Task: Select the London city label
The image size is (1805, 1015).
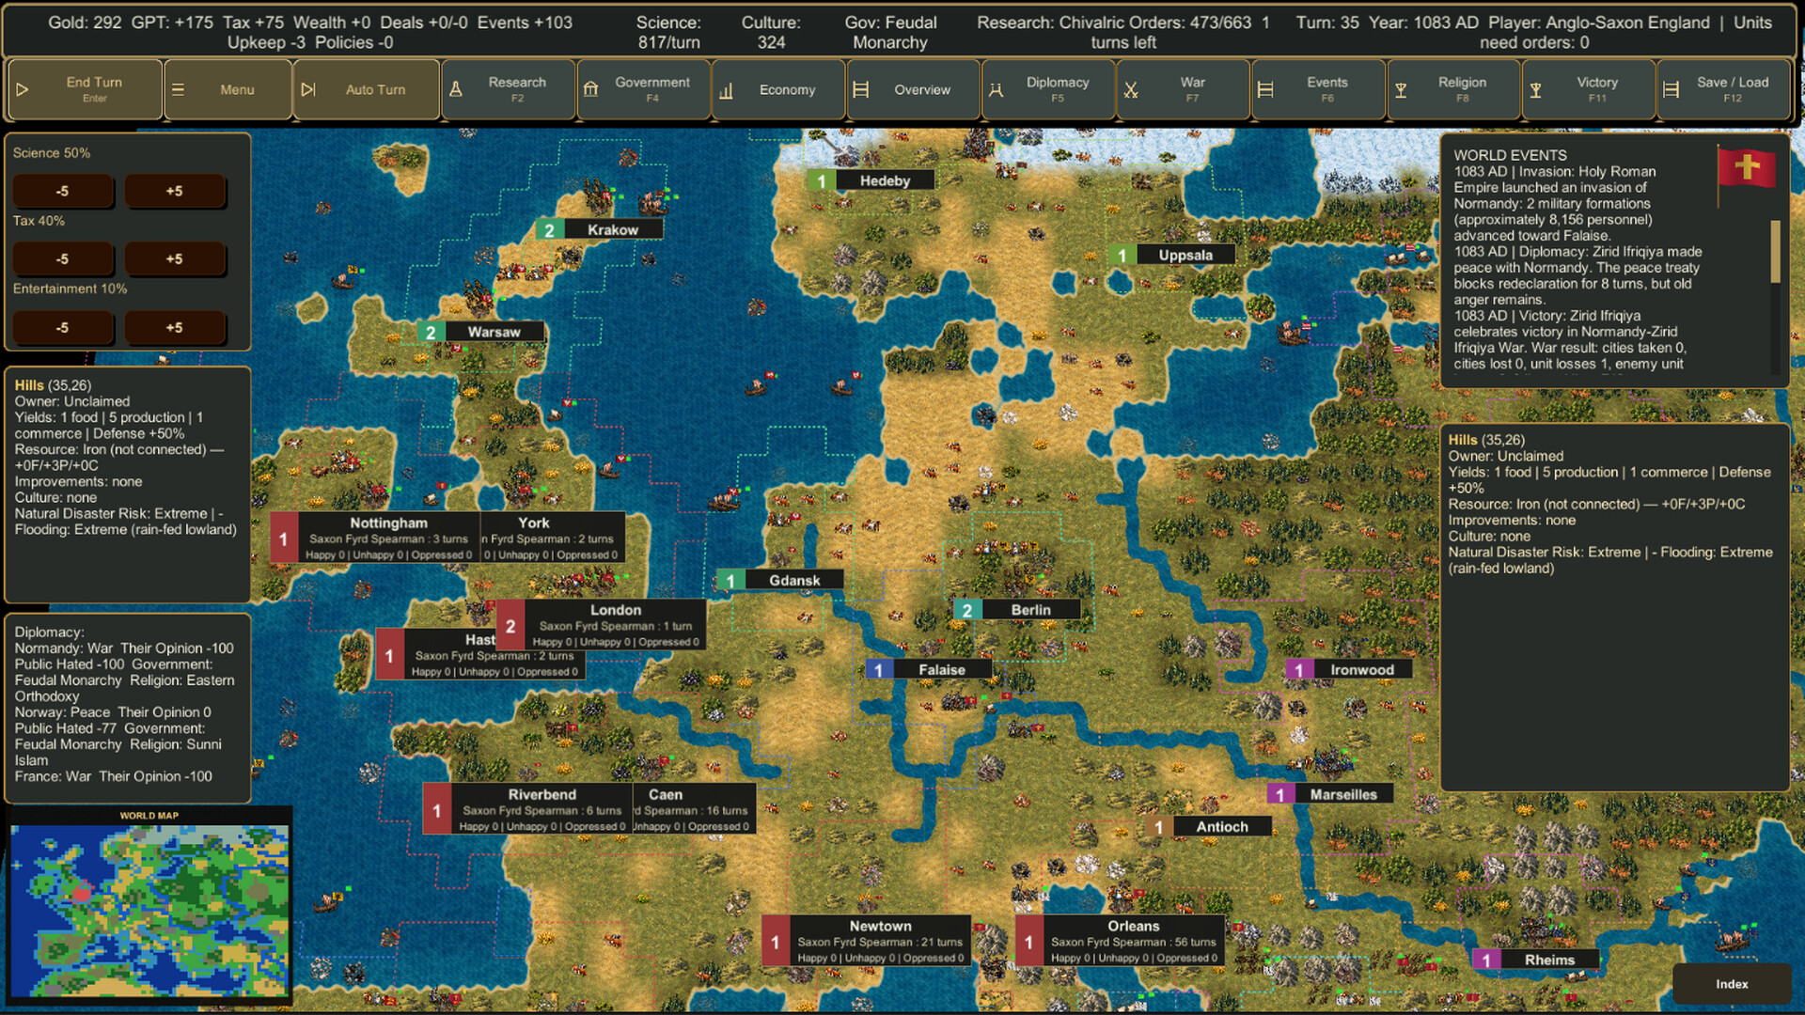Action: tap(601, 625)
